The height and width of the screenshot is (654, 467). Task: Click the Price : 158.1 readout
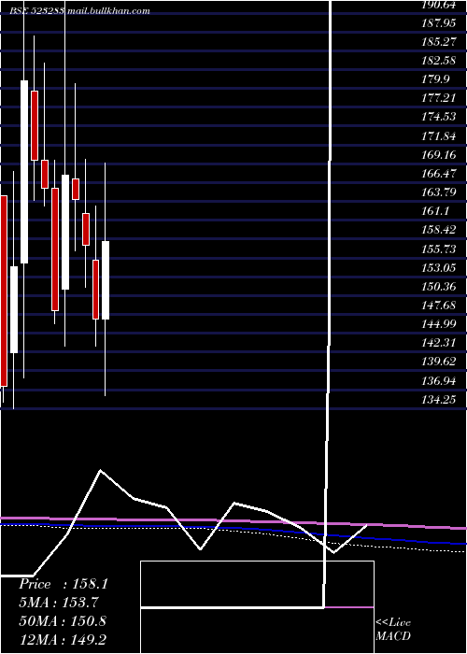pyautogui.click(x=64, y=584)
